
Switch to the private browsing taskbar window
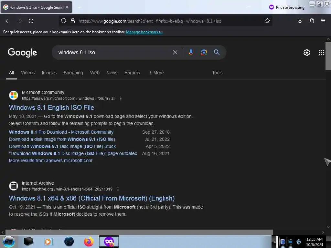tap(109, 242)
